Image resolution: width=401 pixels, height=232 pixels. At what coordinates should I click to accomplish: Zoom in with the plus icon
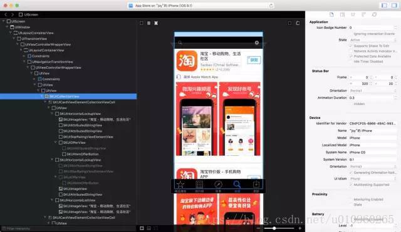[300, 228]
